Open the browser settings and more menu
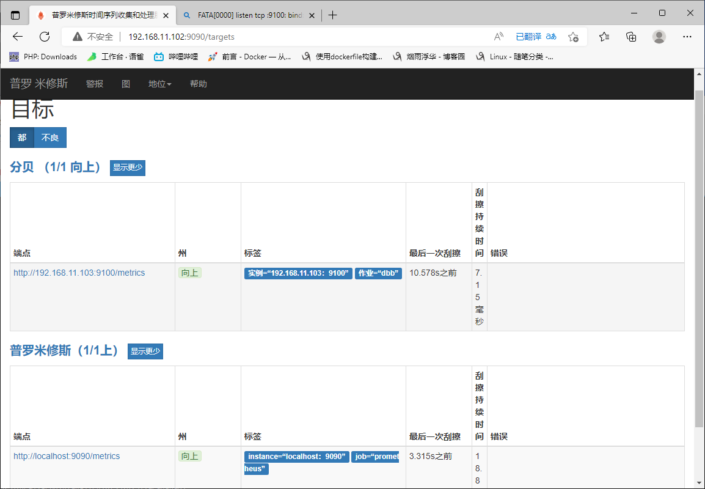This screenshot has height=489, width=705. pos(687,37)
